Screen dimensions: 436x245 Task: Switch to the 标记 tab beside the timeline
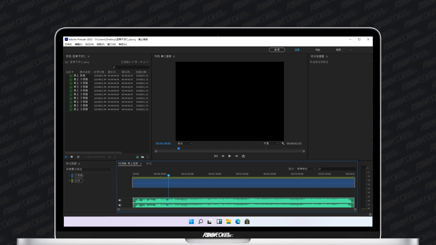(149, 164)
